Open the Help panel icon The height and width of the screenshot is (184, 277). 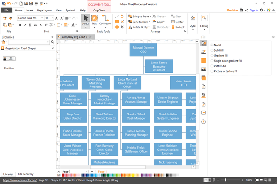203,121
